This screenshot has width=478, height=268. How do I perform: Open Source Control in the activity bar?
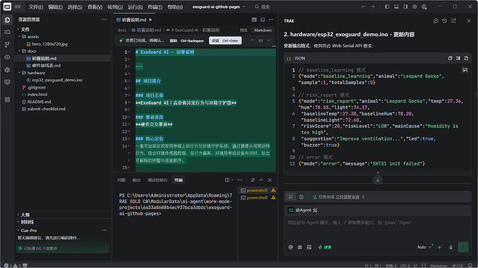pos(8,45)
